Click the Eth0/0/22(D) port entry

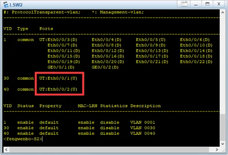click(x=196, y=62)
